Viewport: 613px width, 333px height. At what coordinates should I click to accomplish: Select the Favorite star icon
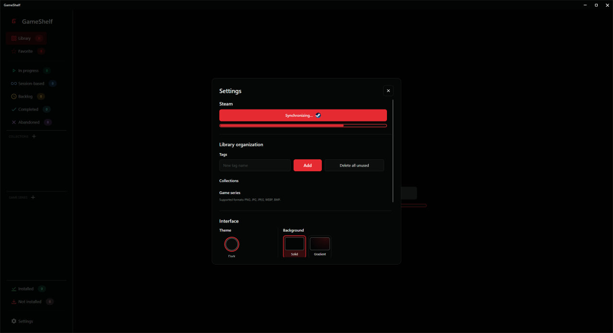[x=14, y=51]
